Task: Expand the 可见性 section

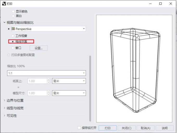Action: tap(5, 116)
